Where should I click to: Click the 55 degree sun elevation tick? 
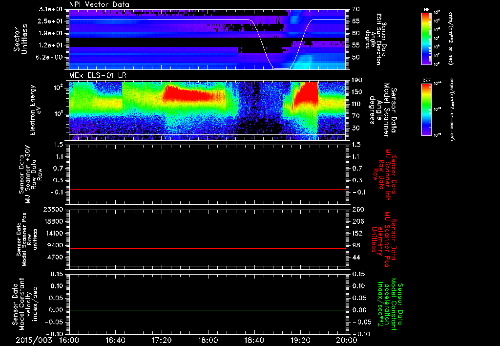pos(356,45)
